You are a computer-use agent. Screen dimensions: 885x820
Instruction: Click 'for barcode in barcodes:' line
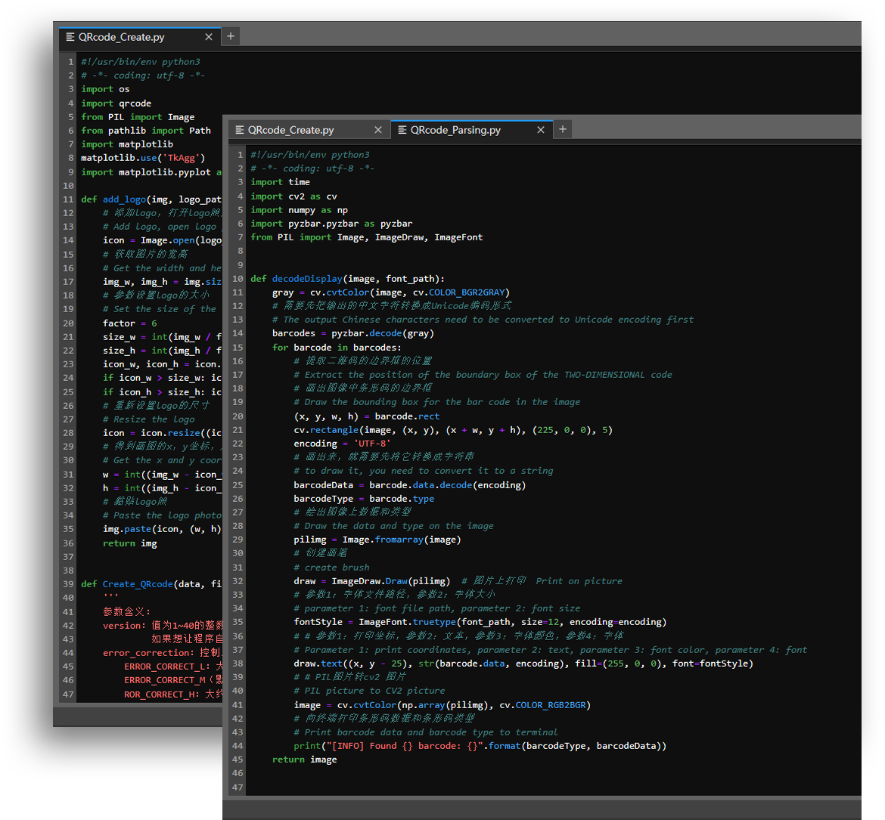coord(337,348)
